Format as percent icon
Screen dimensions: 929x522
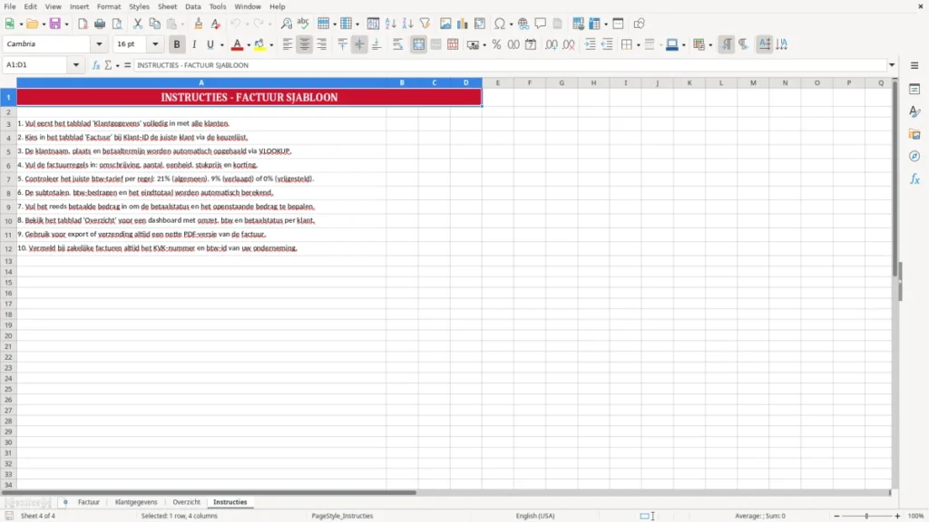pos(496,44)
